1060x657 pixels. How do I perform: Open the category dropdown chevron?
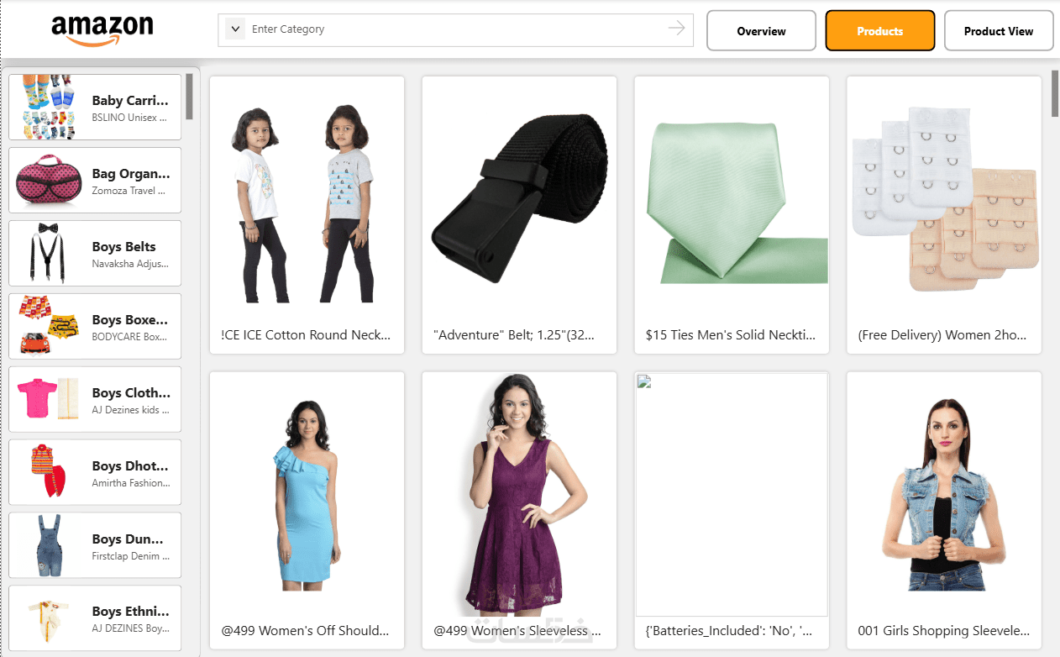(234, 29)
